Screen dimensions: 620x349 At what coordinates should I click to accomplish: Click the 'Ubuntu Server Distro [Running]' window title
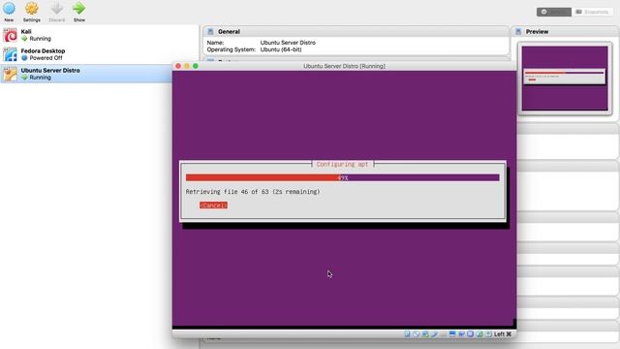(x=345, y=66)
